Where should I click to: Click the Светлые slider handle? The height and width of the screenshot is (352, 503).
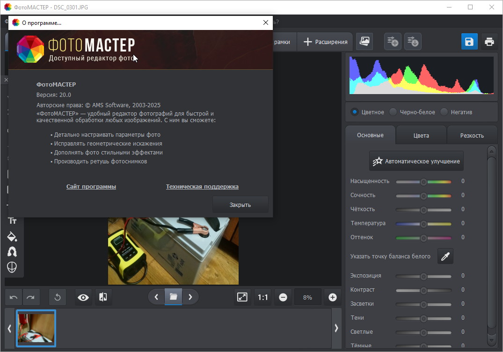423,332
